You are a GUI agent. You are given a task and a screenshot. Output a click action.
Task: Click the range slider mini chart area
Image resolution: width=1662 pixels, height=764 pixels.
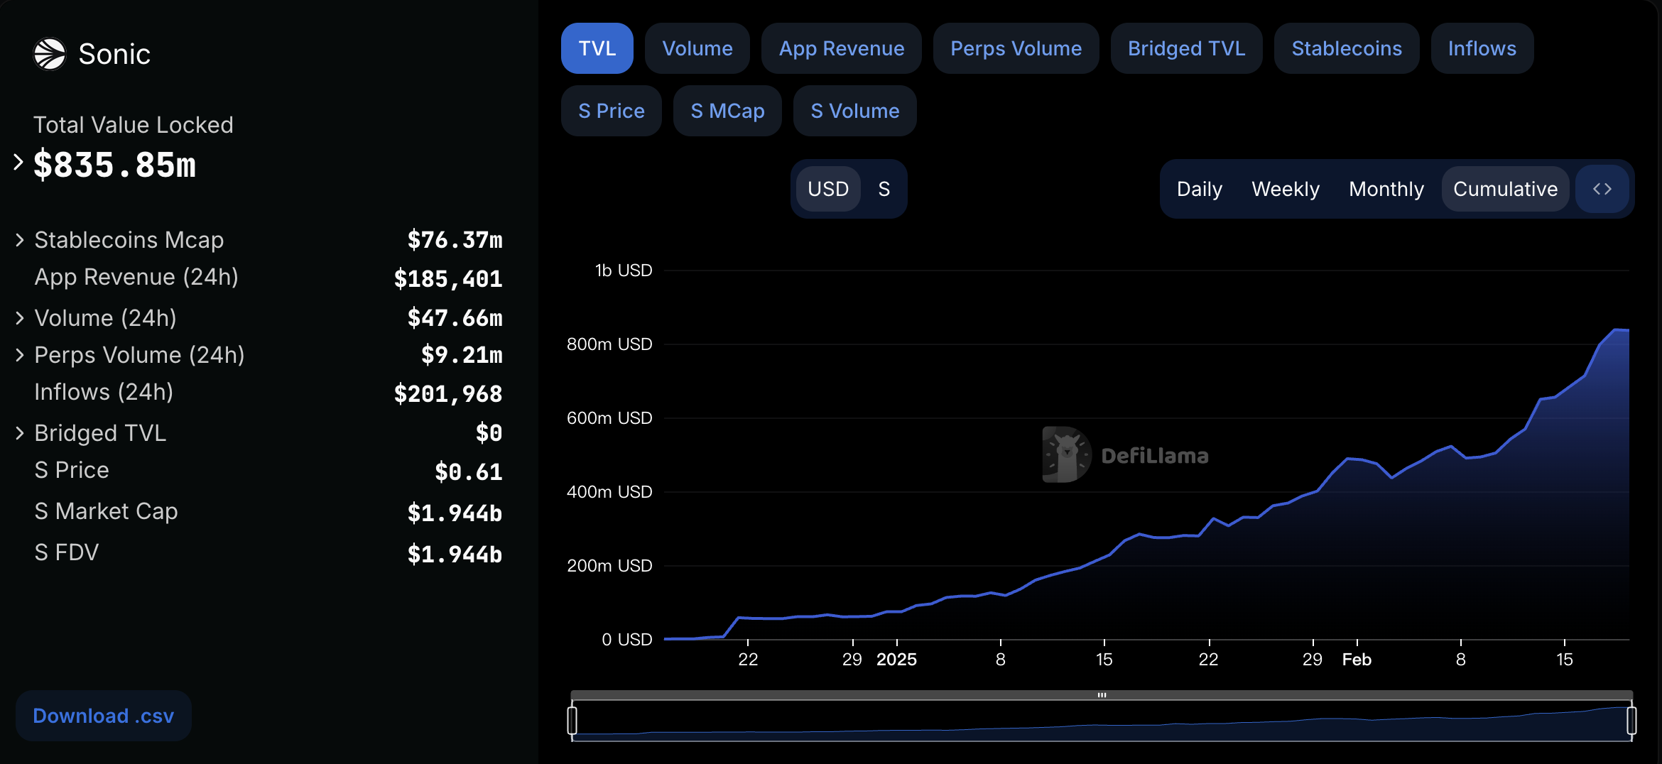click(x=1102, y=721)
